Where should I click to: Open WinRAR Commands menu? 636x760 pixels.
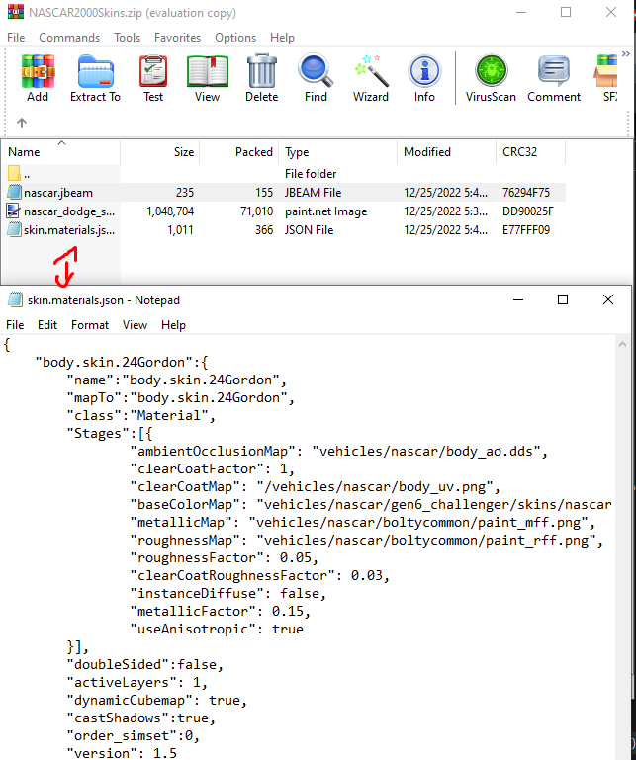tap(69, 38)
